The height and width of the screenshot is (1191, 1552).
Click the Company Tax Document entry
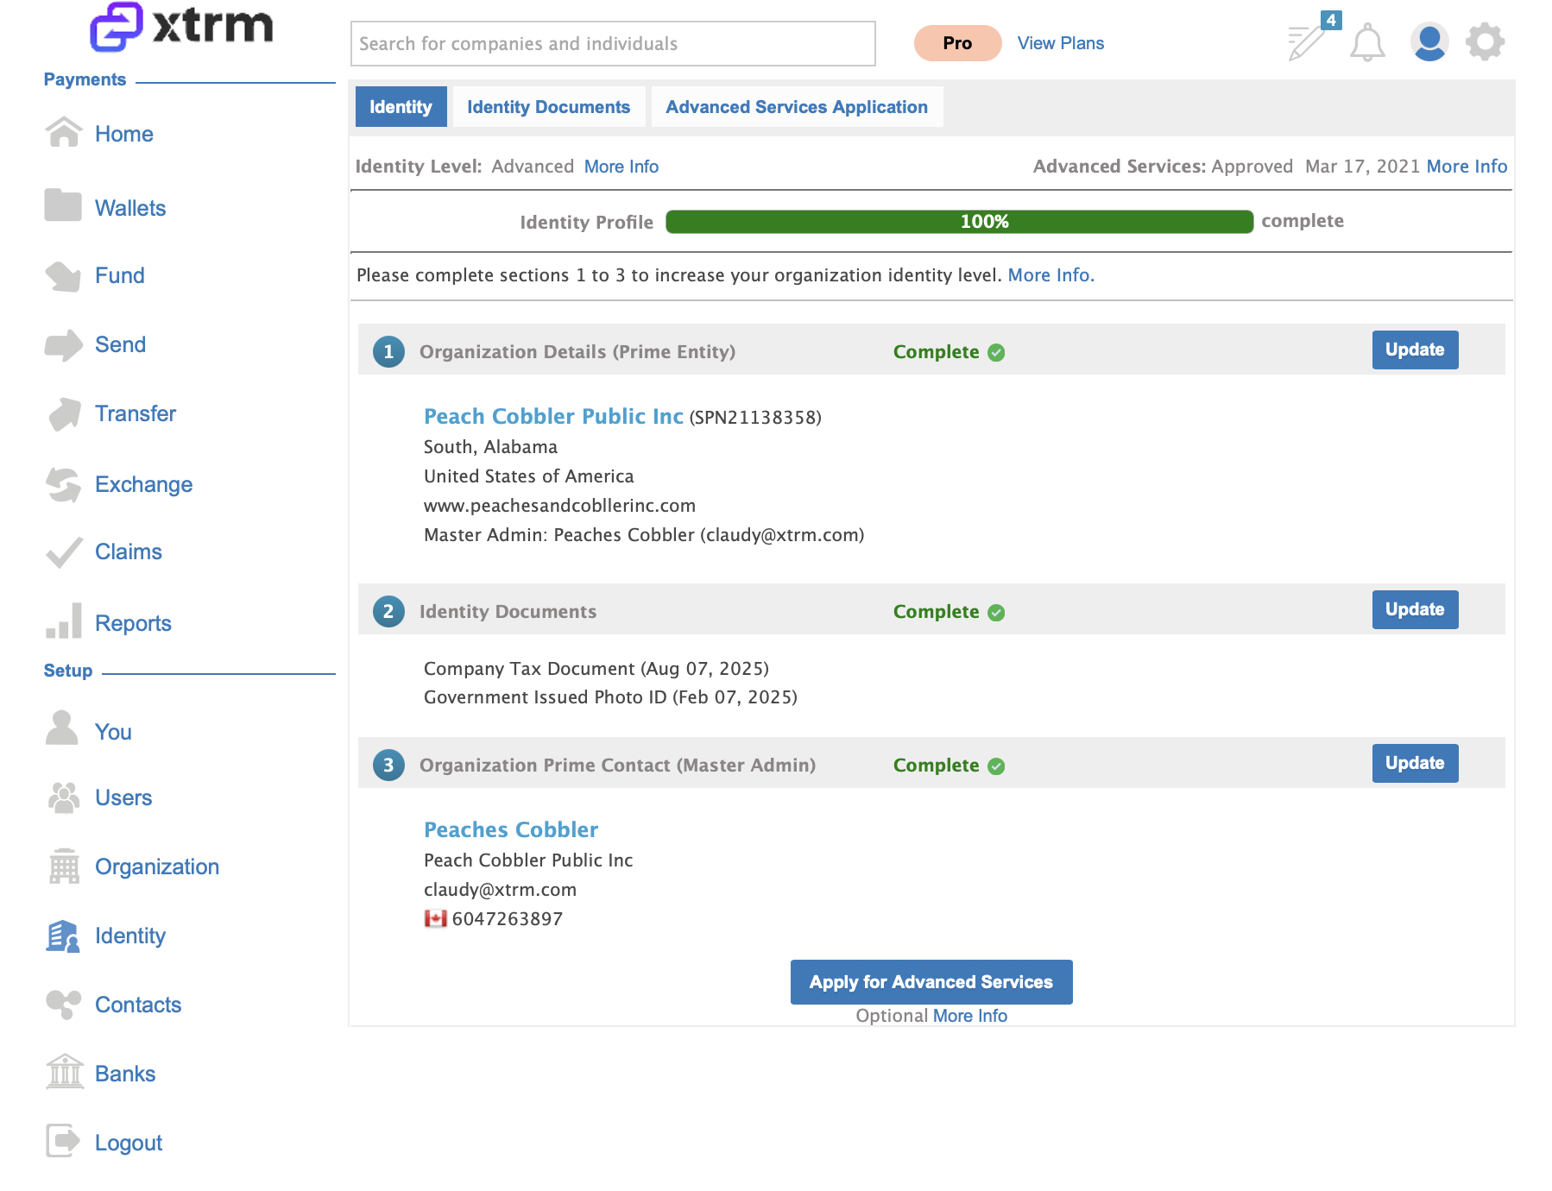point(596,669)
